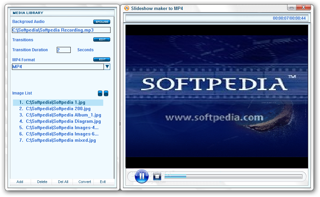Click the Background Audio path field
Screen dimensions: 320x197
61,30
